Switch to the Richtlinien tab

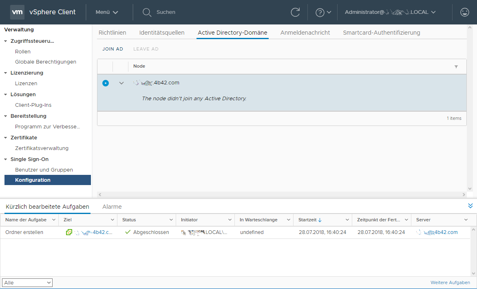[112, 33]
